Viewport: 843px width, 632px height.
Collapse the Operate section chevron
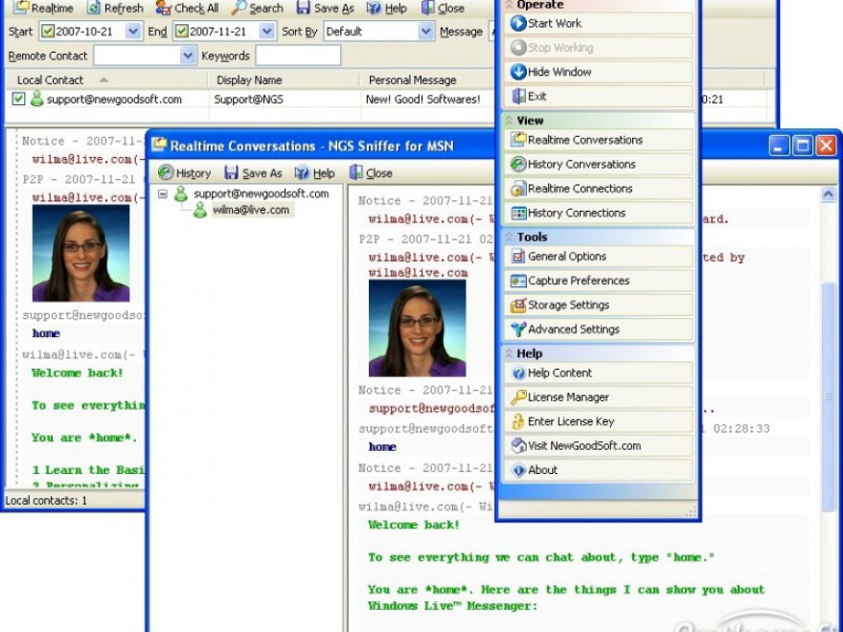[x=509, y=4]
